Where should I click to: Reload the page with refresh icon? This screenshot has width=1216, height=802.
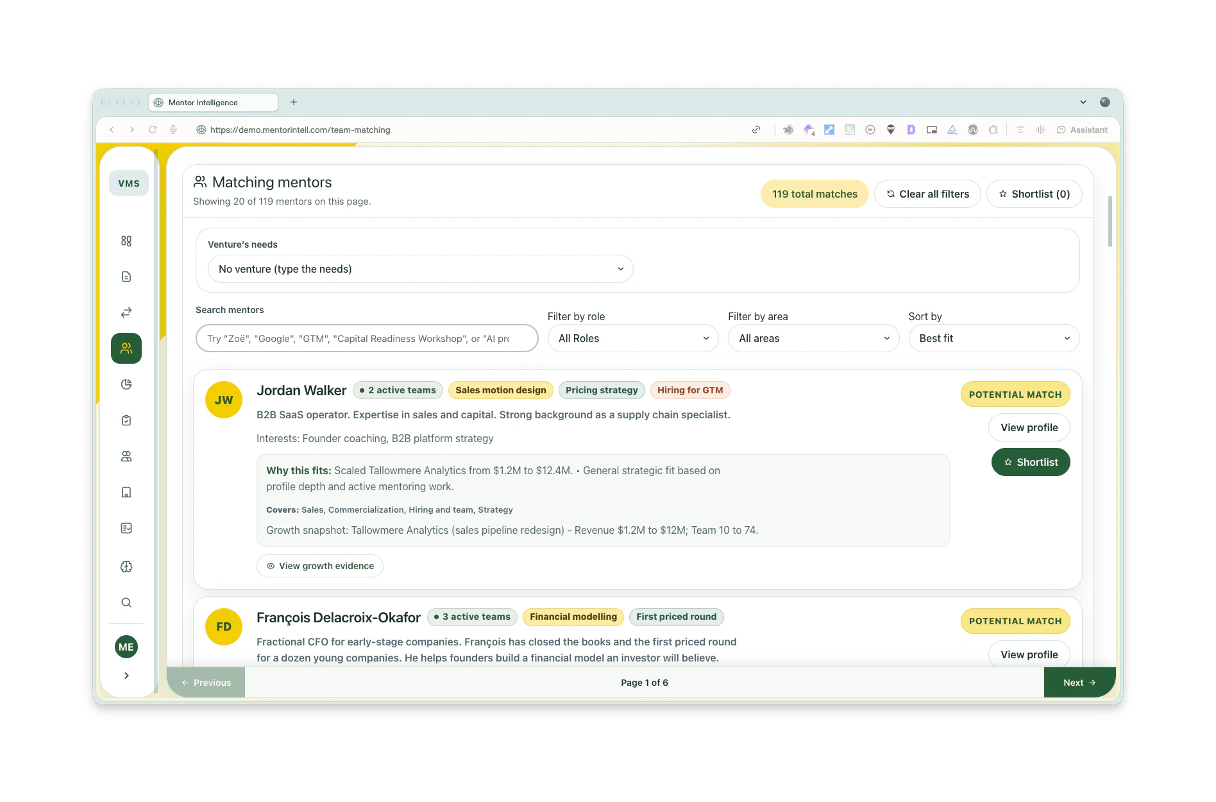(x=153, y=130)
